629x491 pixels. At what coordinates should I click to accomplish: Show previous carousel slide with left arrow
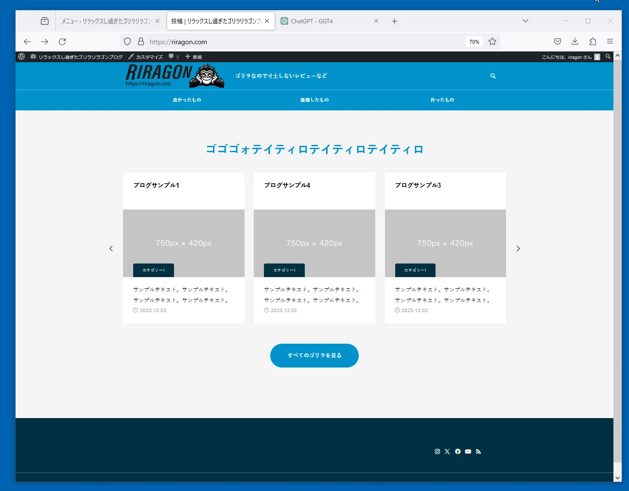(111, 248)
